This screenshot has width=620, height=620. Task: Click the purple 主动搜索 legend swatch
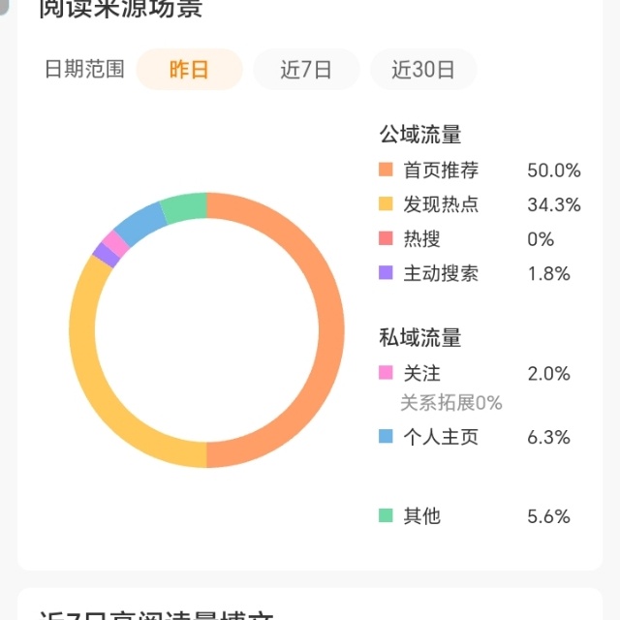click(x=386, y=273)
